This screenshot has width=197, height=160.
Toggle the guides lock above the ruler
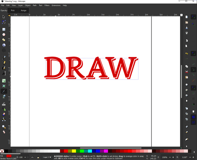[x=9, y=15]
